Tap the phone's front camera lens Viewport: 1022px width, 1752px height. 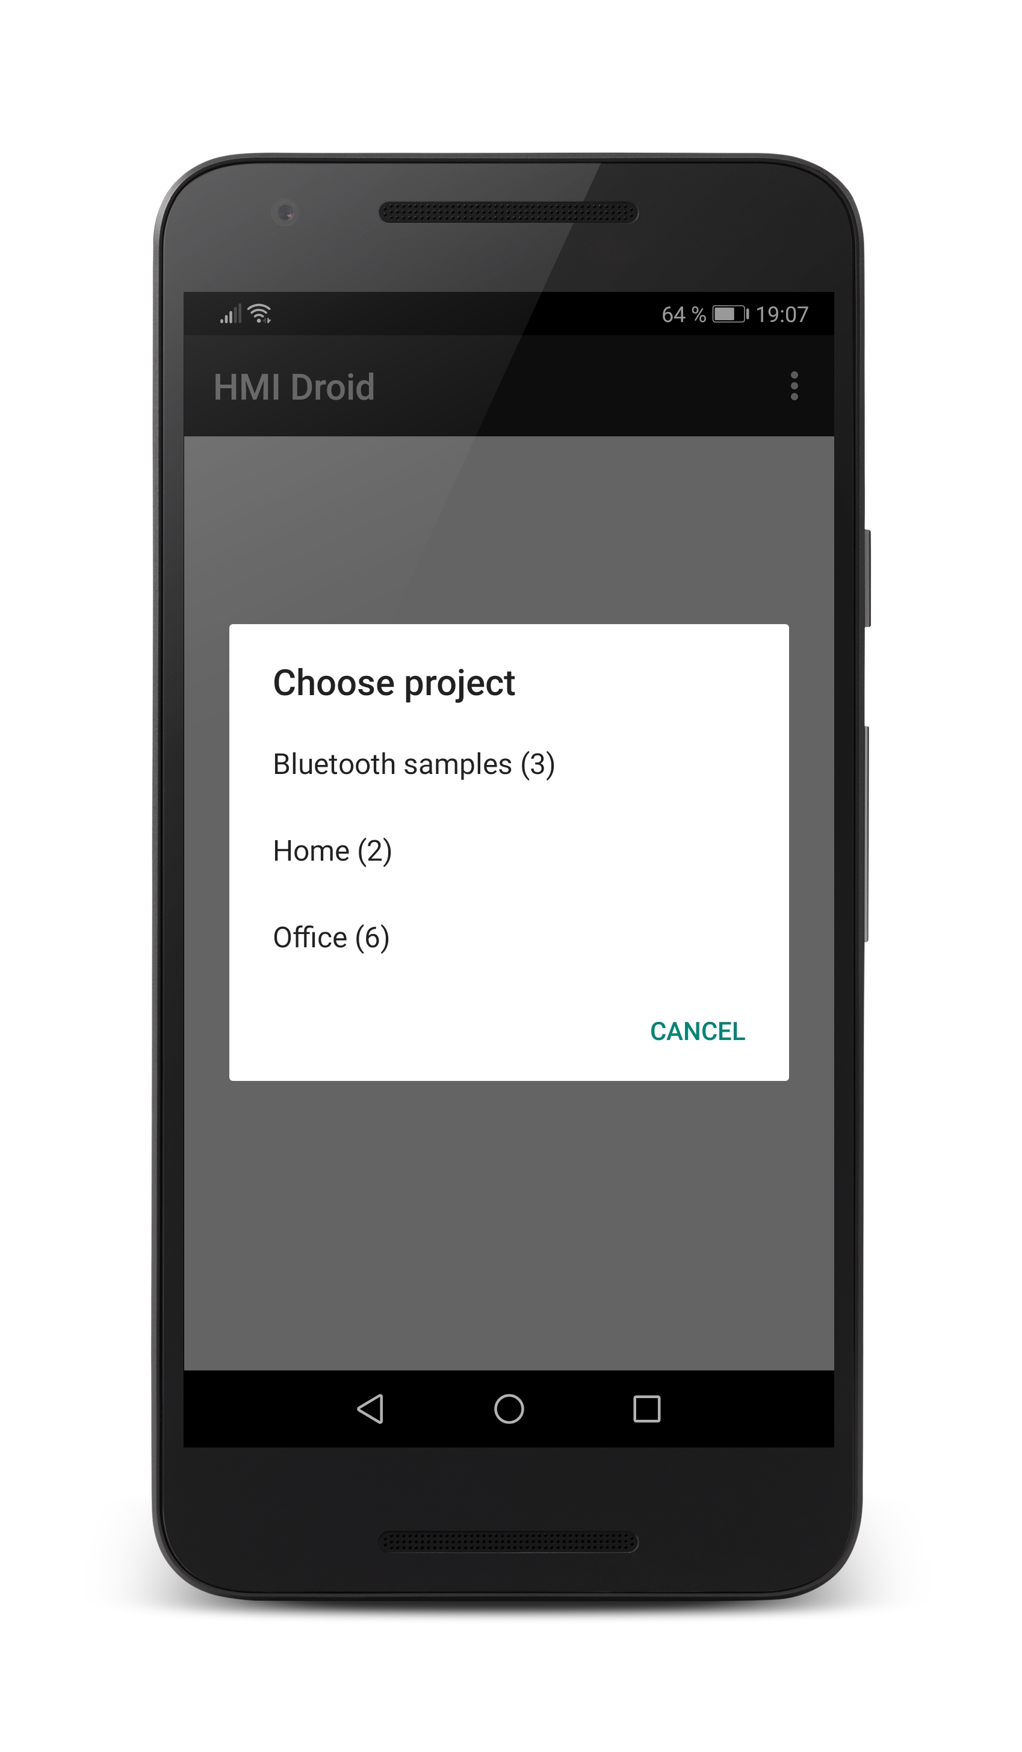(285, 212)
